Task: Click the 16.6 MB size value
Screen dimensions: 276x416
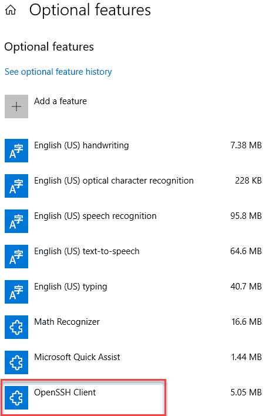Action: tap(247, 322)
